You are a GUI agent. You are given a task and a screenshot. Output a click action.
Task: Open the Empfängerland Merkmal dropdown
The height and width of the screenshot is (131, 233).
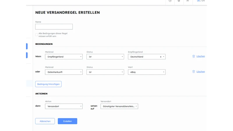[x=64, y=56]
